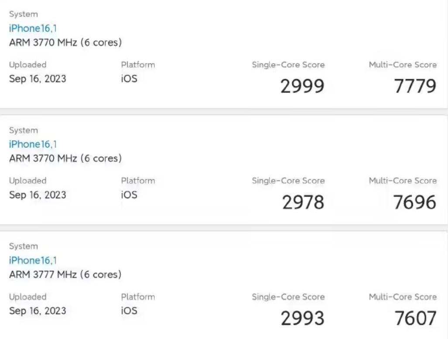The width and height of the screenshot is (448, 339).
Task: Click upload date in the 7607 result card
Action: [38, 311]
